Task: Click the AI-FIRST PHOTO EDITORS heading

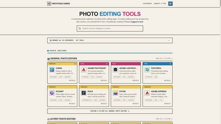Action: pos(63,119)
